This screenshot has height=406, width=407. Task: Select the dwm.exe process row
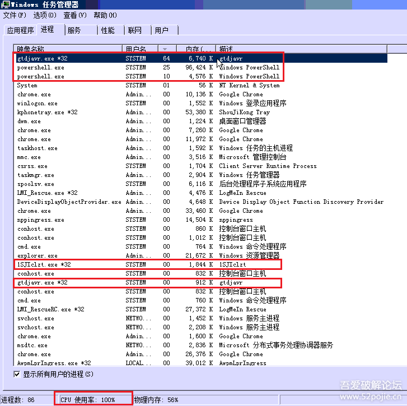point(200,121)
